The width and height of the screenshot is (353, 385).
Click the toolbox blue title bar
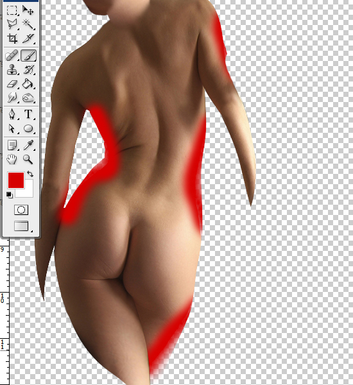coord(21,1)
